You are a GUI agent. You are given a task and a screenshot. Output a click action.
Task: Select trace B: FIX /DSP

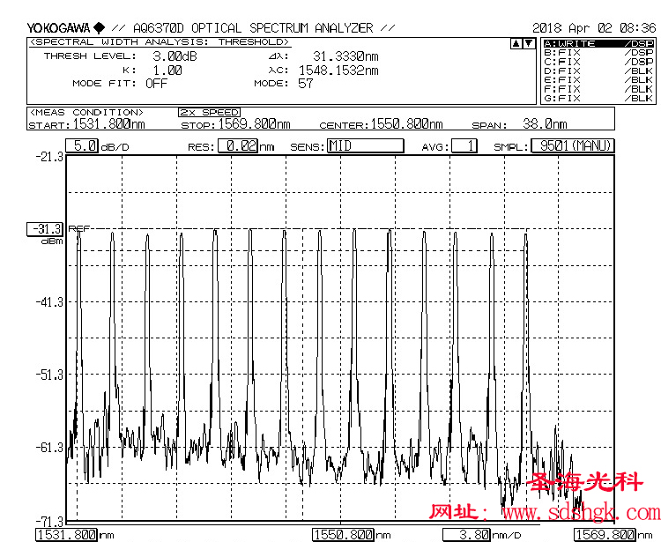click(598, 52)
